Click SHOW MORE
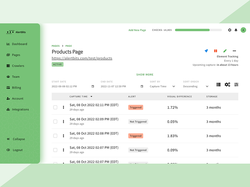This screenshot has height=187, width=250. tap(145, 74)
